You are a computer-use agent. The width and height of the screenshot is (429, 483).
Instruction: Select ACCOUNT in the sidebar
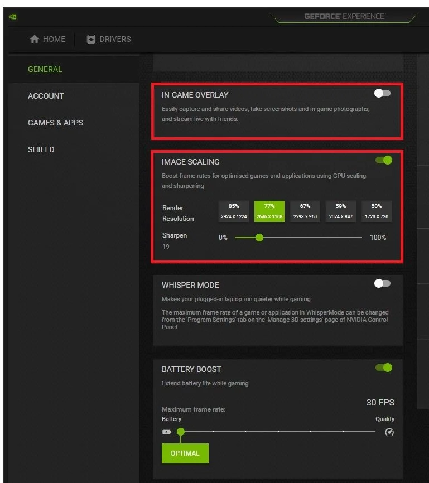click(46, 96)
